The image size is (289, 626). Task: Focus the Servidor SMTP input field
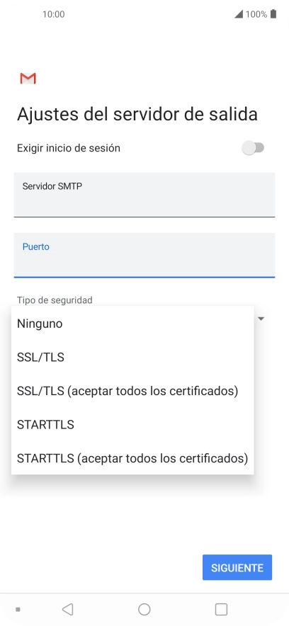(x=144, y=195)
